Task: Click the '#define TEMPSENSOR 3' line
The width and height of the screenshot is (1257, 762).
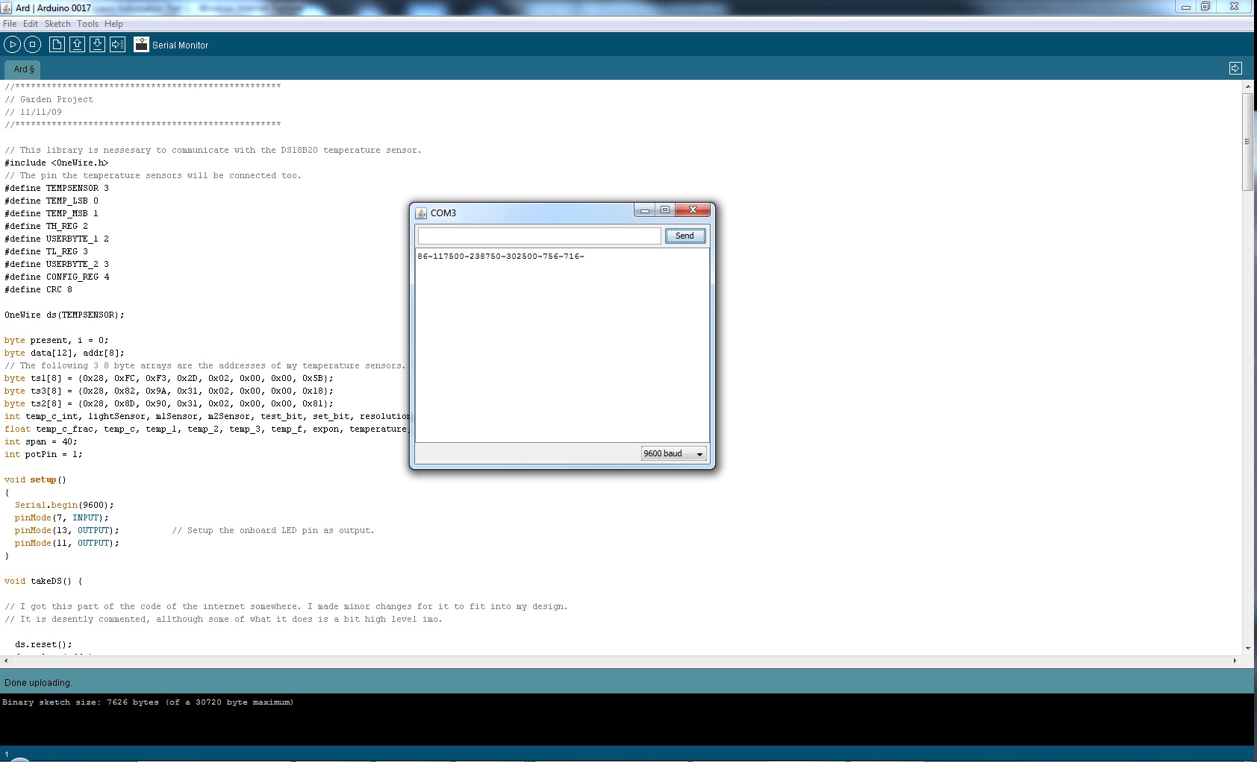Action: tap(56, 188)
